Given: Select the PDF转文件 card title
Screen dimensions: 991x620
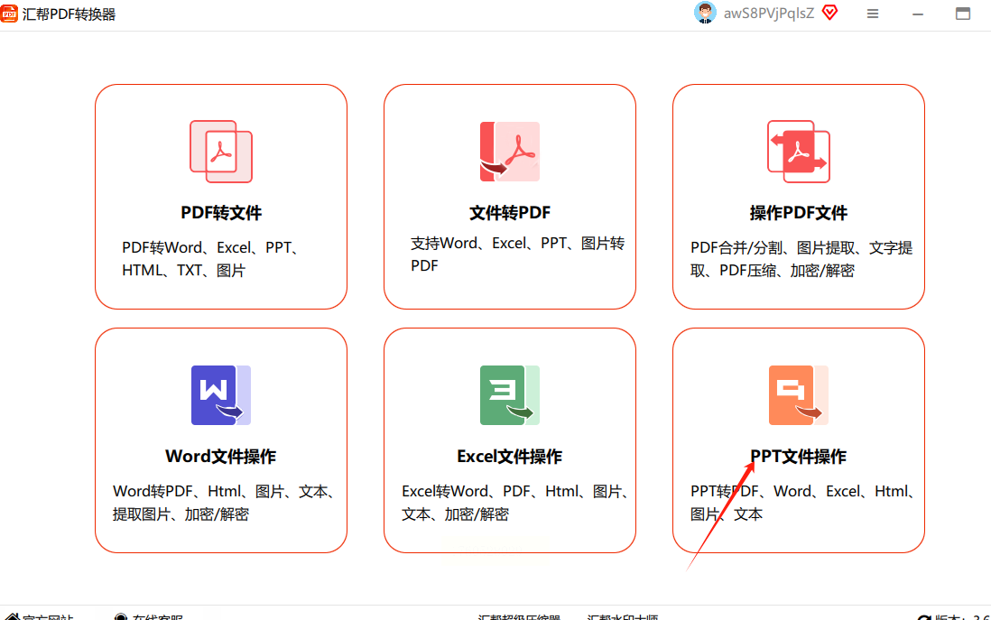Looking at the screenshot, I should click(221, 213).
